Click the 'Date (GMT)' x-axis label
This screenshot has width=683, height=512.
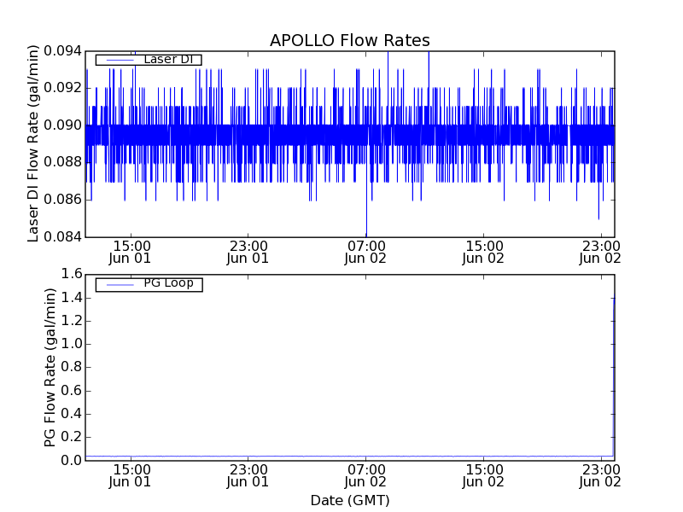coord(350,500)
